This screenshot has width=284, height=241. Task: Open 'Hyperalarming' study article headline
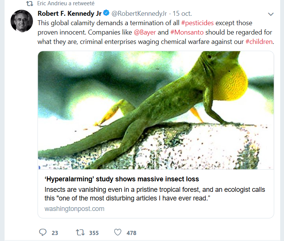point(121,179)
